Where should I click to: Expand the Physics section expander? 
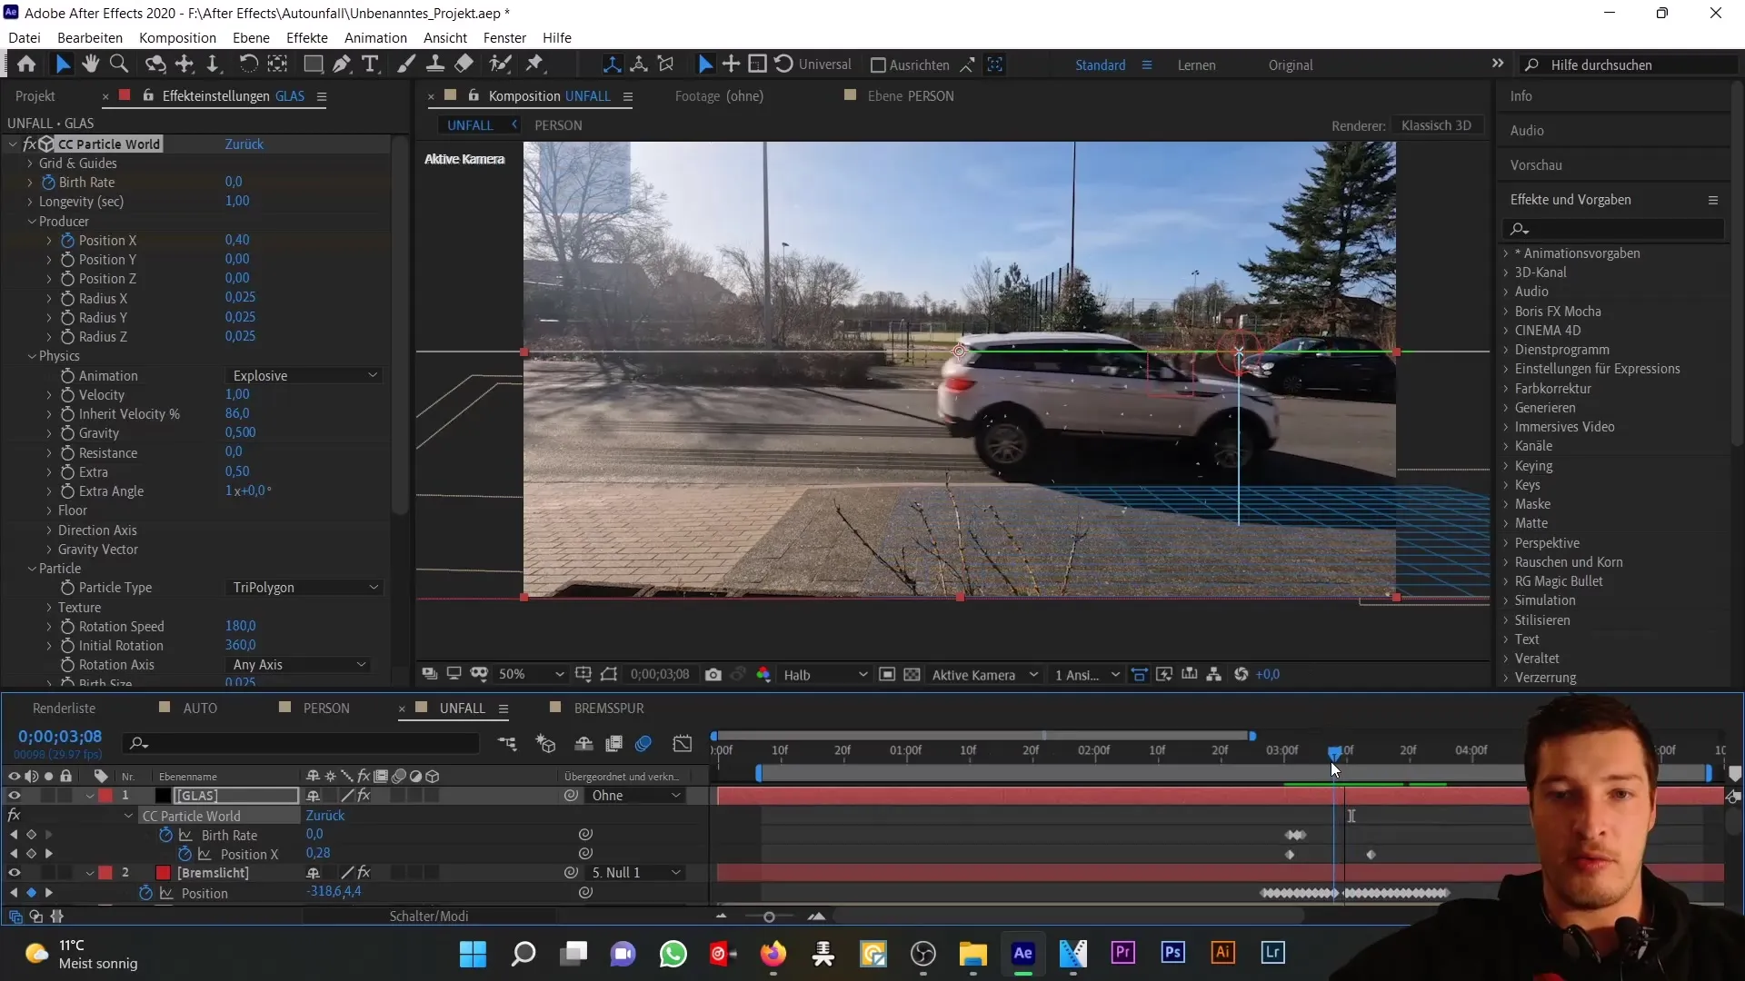(x=31, y=356)
